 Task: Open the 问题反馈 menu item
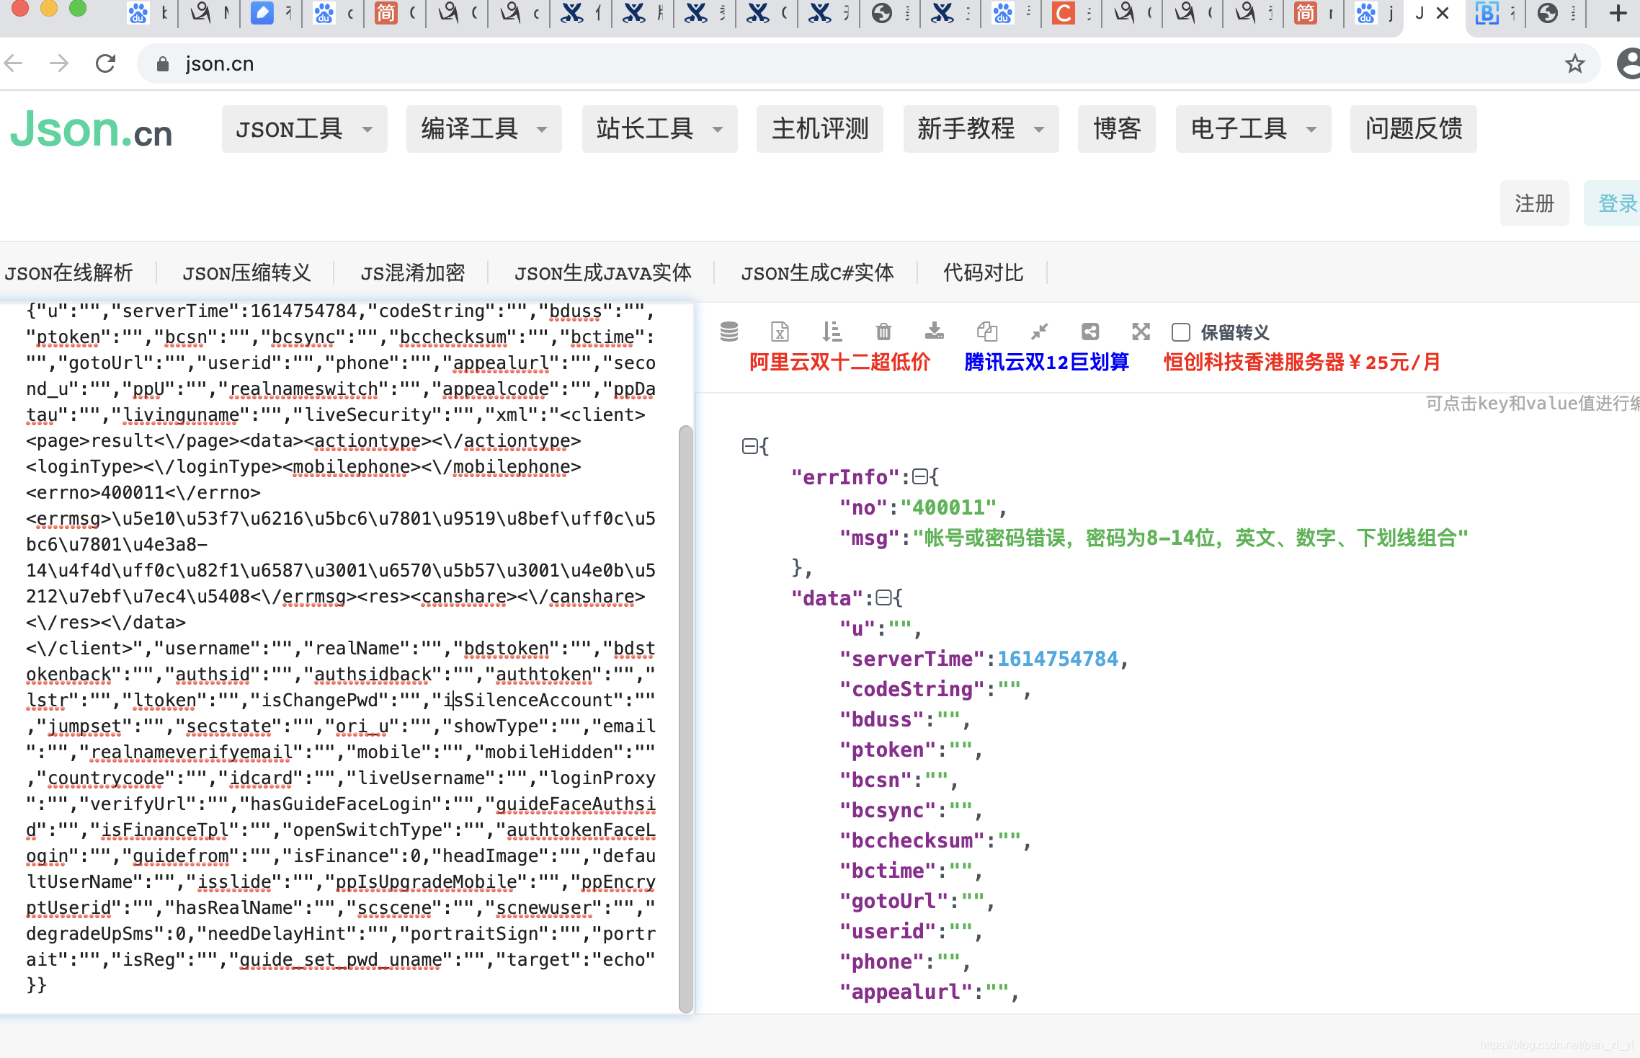point(1414,129)
